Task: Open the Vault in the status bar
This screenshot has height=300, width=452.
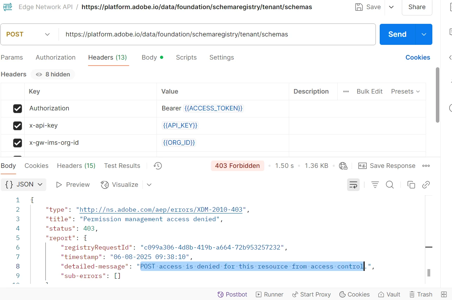Action: click(x=389, y=294)
